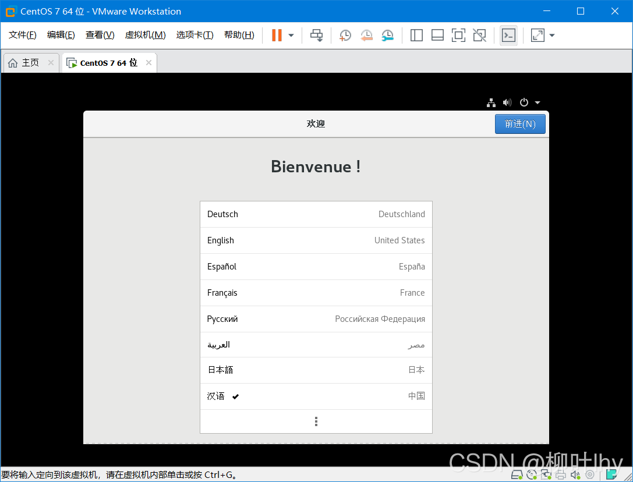This screenshot has width=633, height=482.
Task: Open the 查看(V) menu
Action: [100, 35]
